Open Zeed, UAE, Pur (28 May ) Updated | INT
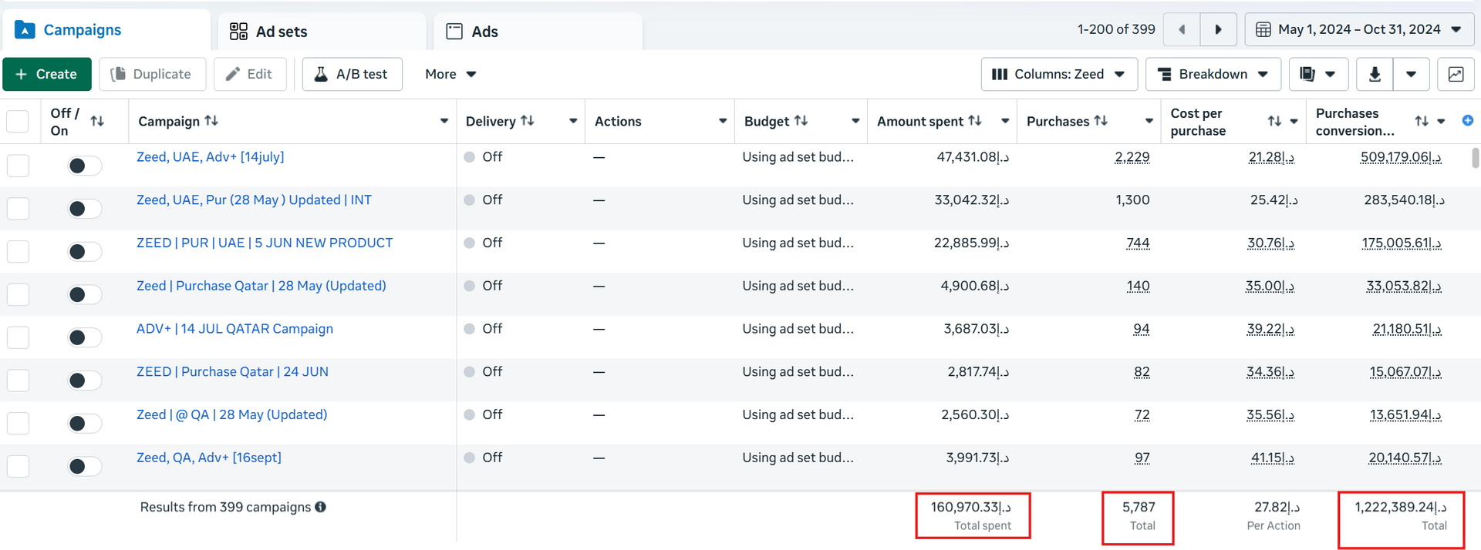The image size is (1481, 550). [x=254, y=200]
